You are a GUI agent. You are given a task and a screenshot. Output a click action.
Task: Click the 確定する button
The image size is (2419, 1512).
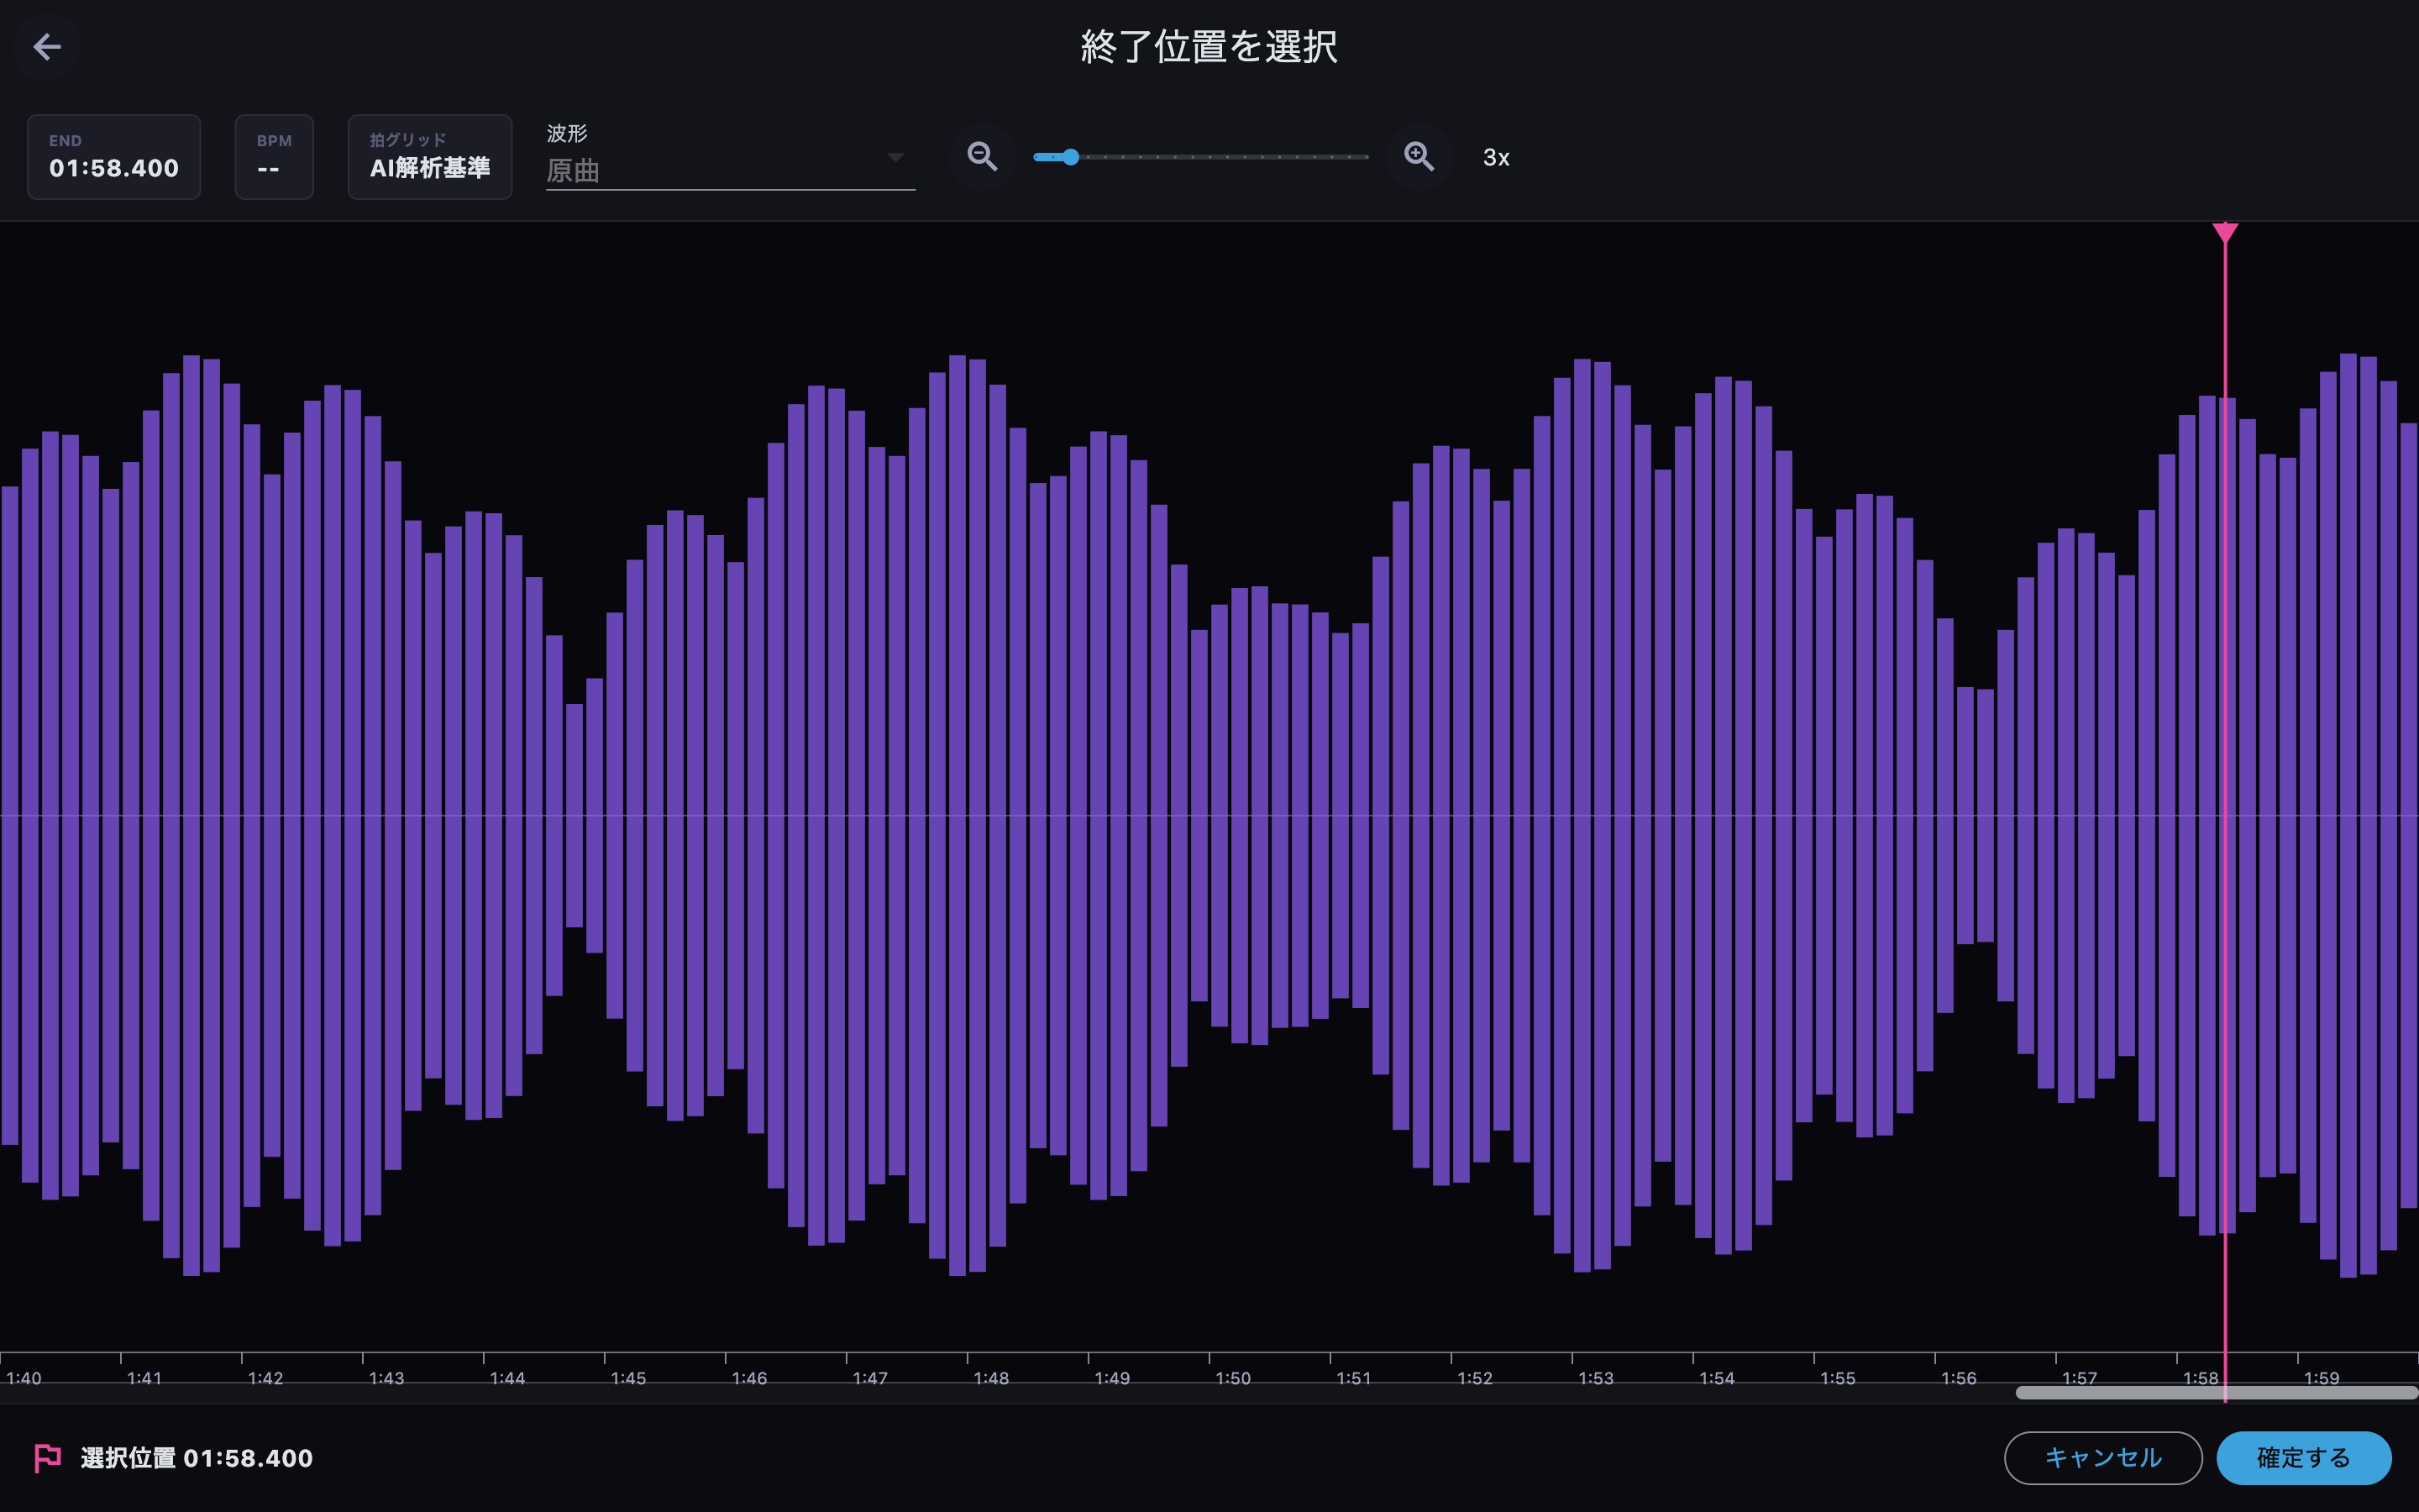[2304, 1458]
